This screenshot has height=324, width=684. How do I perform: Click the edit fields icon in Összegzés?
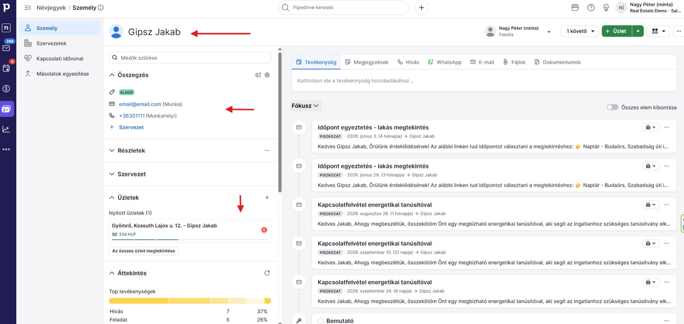[258, 75]
